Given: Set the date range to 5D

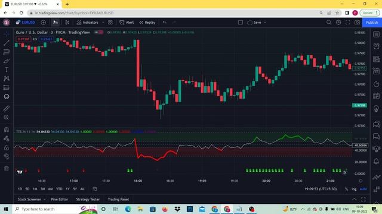Looking at the screenshot, I should pyautogui.click(x=27, y=189).
